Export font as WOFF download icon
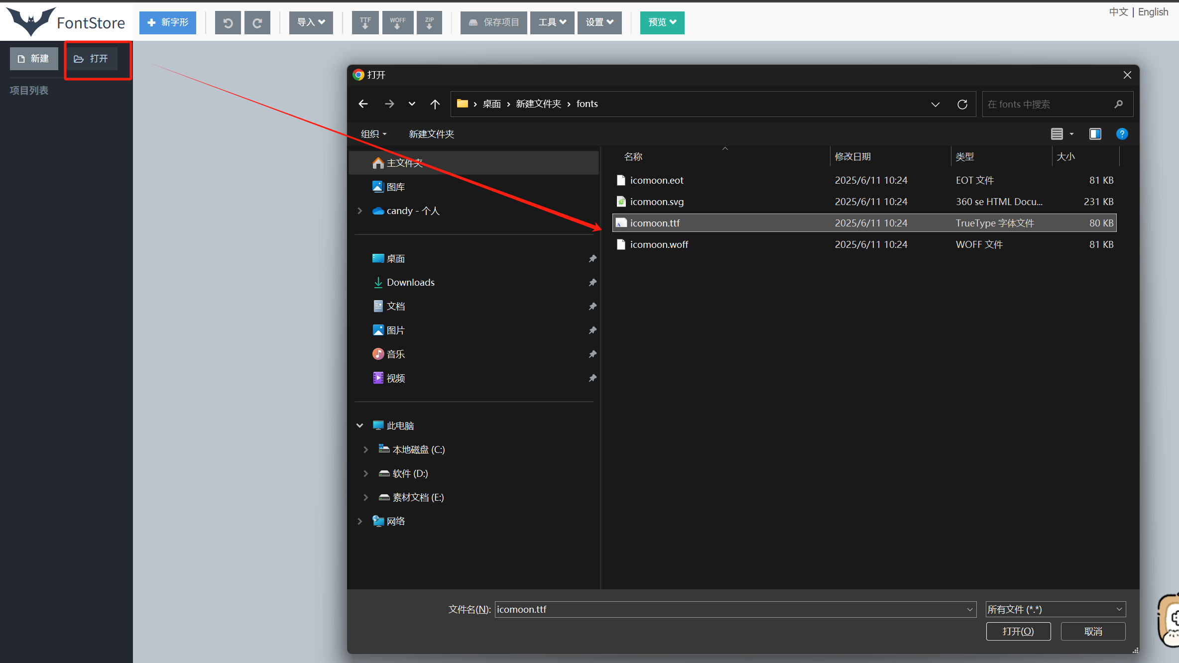 tap(397, 22)
